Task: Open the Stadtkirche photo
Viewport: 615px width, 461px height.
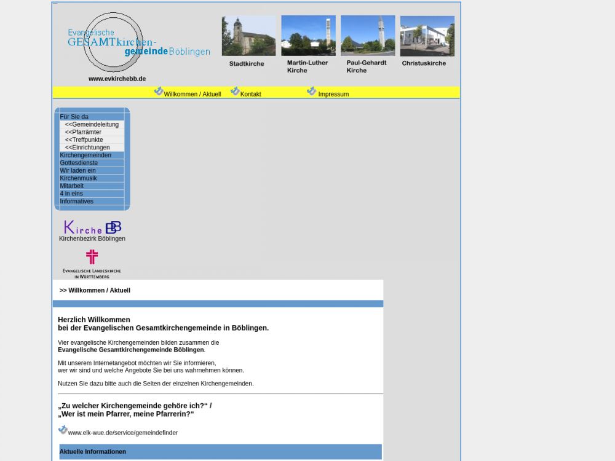Action: (248, 36)
